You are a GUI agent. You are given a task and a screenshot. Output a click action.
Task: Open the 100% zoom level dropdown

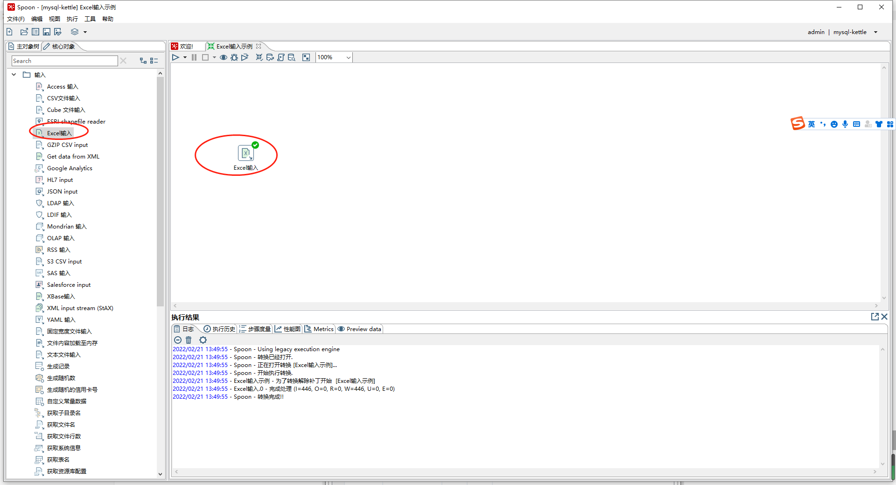pyautogui.click(x=348, y=57)
